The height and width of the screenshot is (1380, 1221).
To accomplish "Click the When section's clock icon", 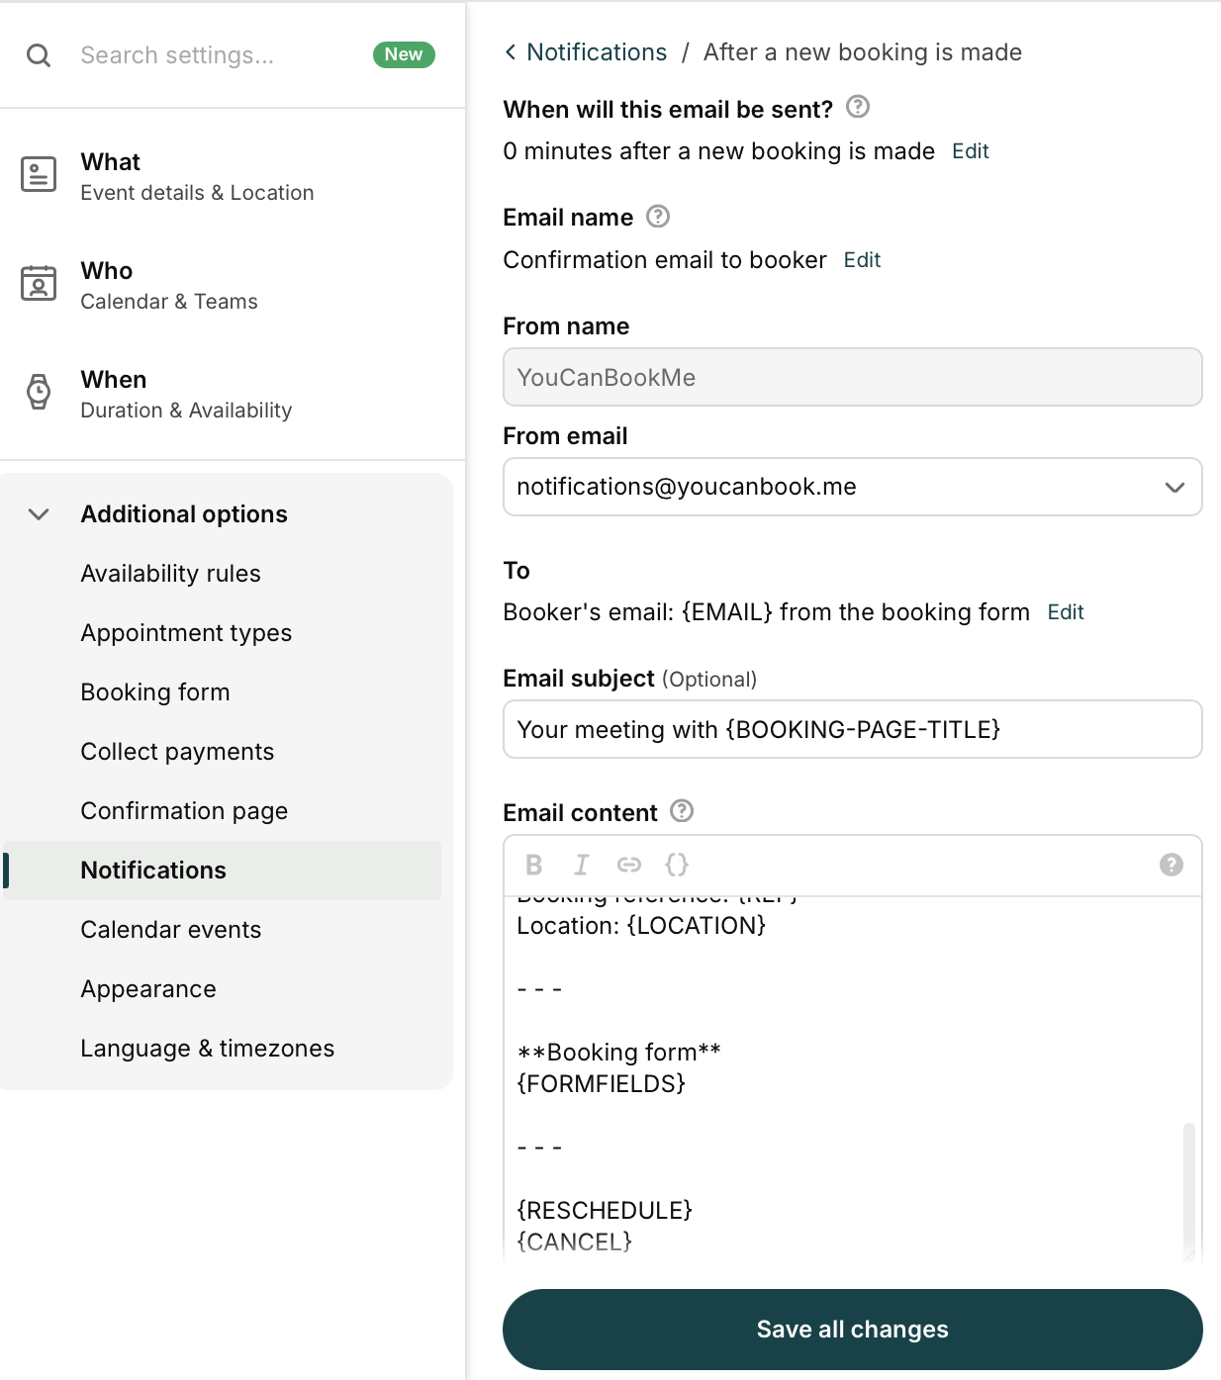I will [39, 393].
